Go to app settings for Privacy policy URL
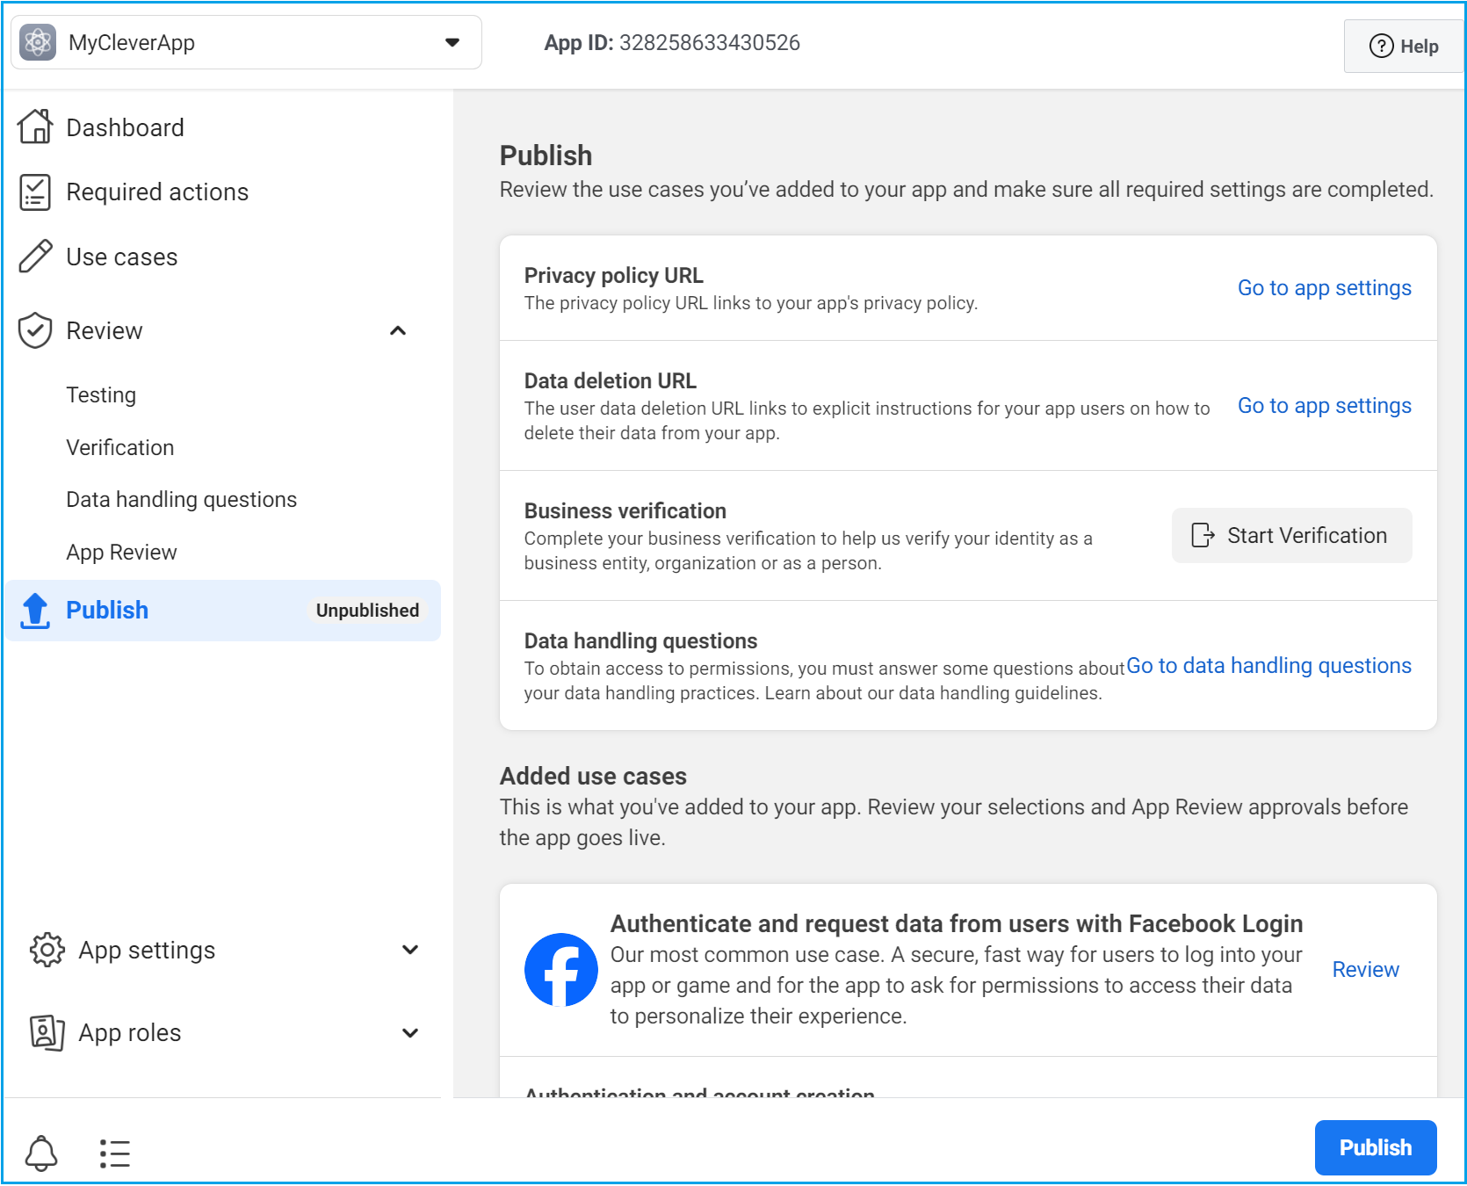Screen dimensions: 1467x1186 (1324, 288)
